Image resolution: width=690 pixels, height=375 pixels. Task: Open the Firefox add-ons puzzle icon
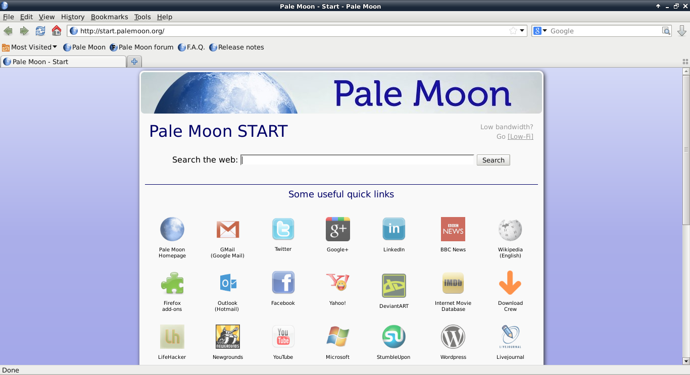(172, 283)
